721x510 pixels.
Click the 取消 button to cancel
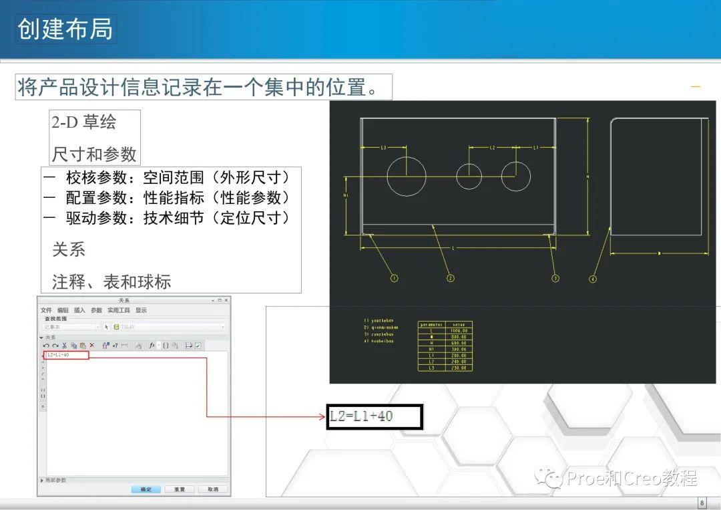213,489
